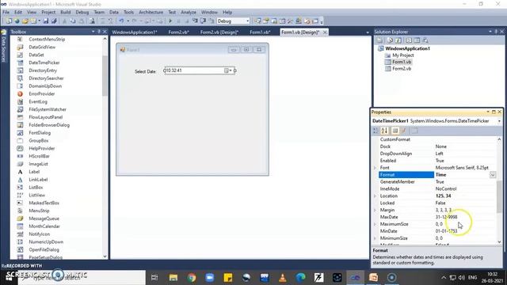Sort properties alphabetically
This screenshot has width=507, height=285.
point(384,131)
